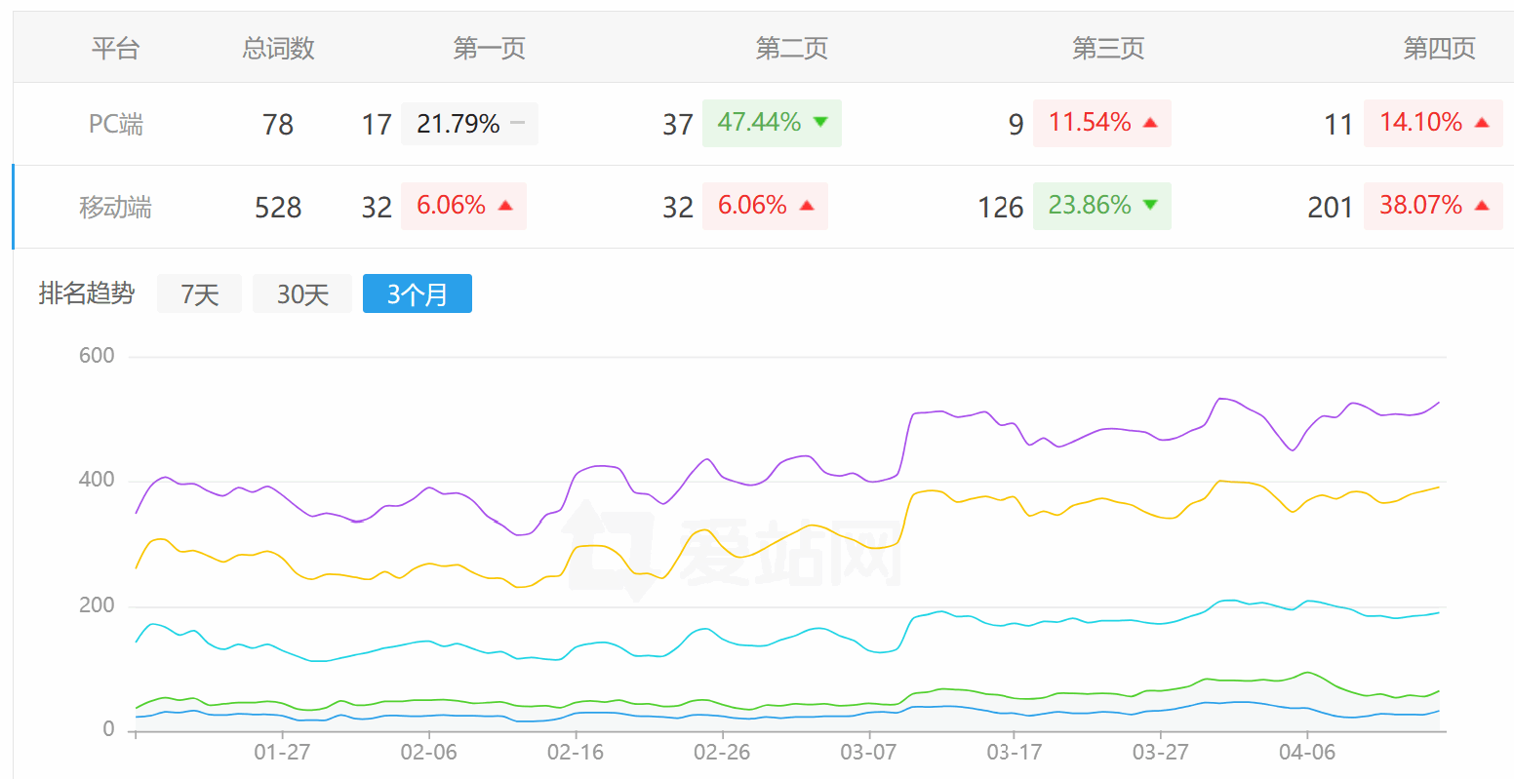Select the 7天 trend range tab
The height and width of the screenshot is (779, 1514).
[x=199, y=293]
